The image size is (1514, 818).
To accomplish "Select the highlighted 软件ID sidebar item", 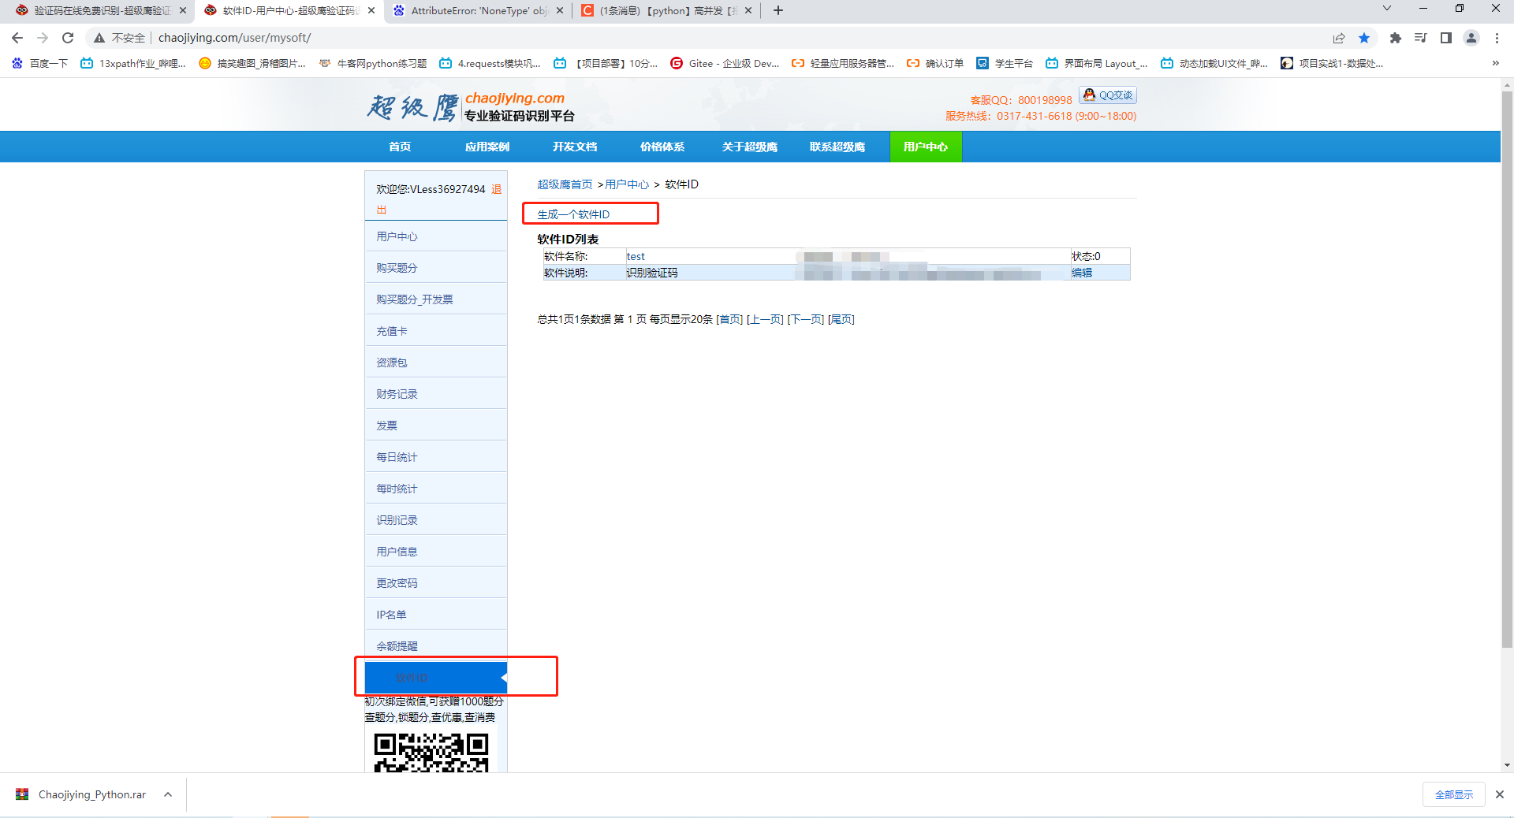I will pos(436,678).
